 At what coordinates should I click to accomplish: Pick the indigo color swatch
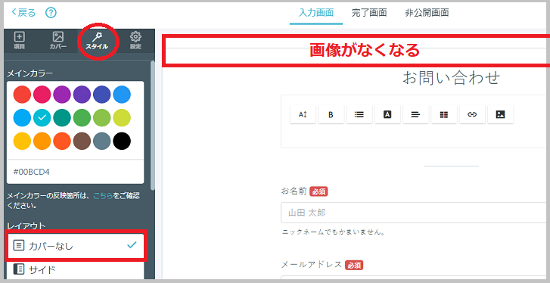click(102, 95)
